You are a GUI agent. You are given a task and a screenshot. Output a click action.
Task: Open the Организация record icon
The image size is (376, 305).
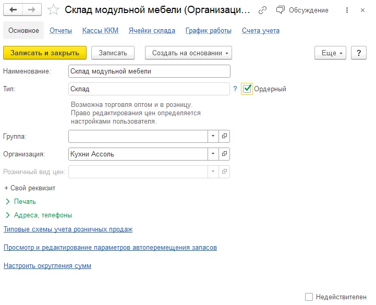224,154
